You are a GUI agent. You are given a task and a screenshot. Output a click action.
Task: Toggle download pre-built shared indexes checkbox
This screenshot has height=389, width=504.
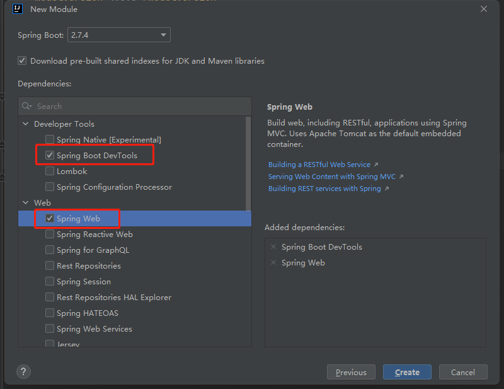point(22,61)
